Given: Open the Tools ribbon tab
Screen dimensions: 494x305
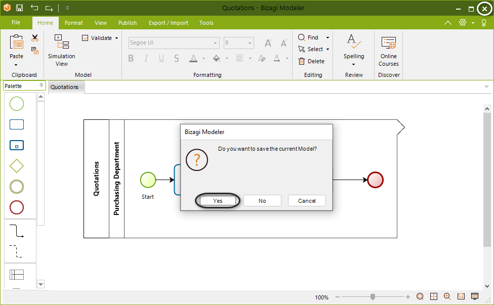Looking at the screenshot, I should [207, 23].
